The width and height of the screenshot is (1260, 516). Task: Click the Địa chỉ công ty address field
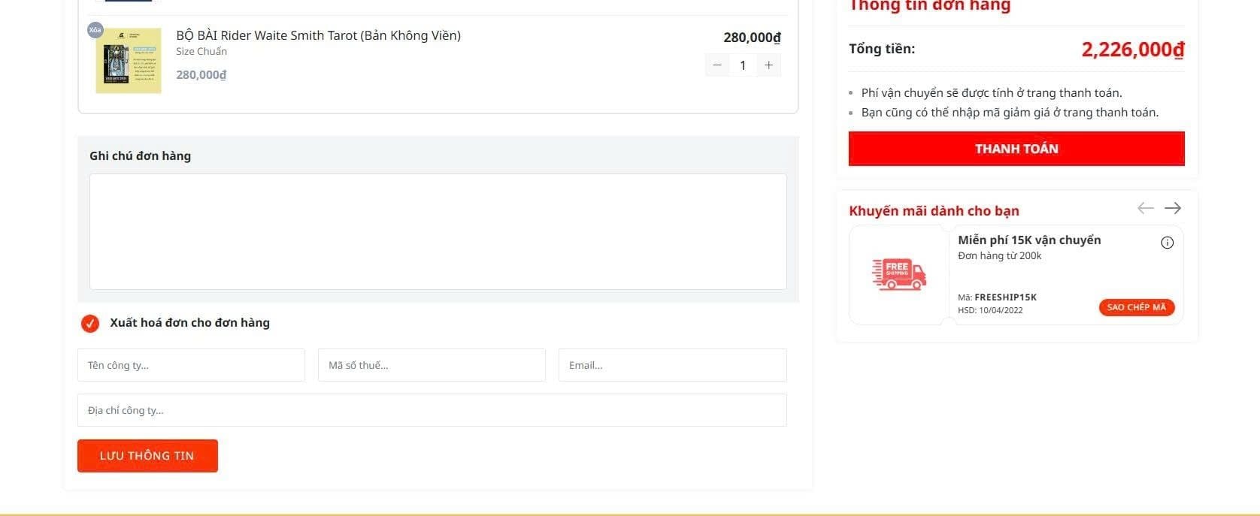click(x=432, y=410)
